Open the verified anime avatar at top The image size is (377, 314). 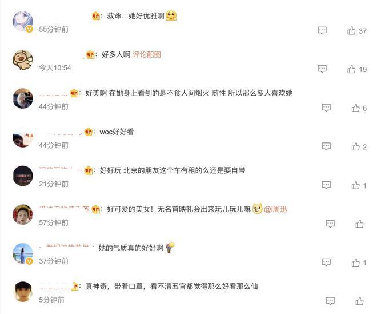click(x=23, y=21)
